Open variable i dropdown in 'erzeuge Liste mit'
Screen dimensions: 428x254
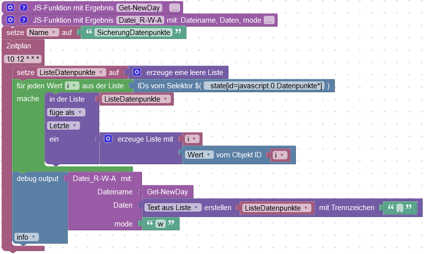192,139
